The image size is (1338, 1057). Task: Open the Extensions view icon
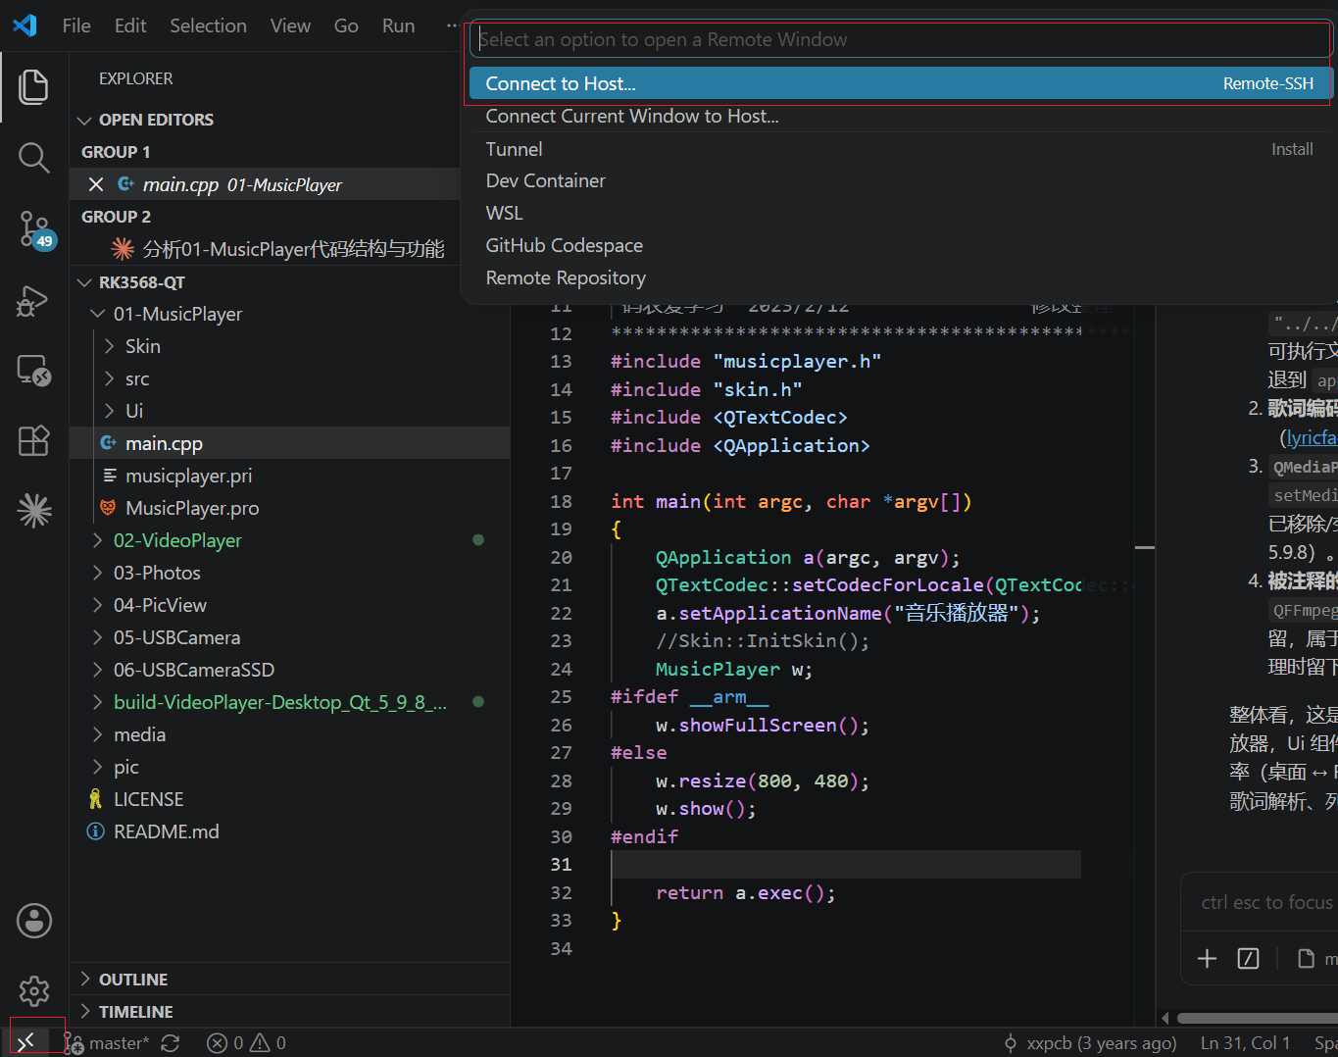tap(33, 440)
